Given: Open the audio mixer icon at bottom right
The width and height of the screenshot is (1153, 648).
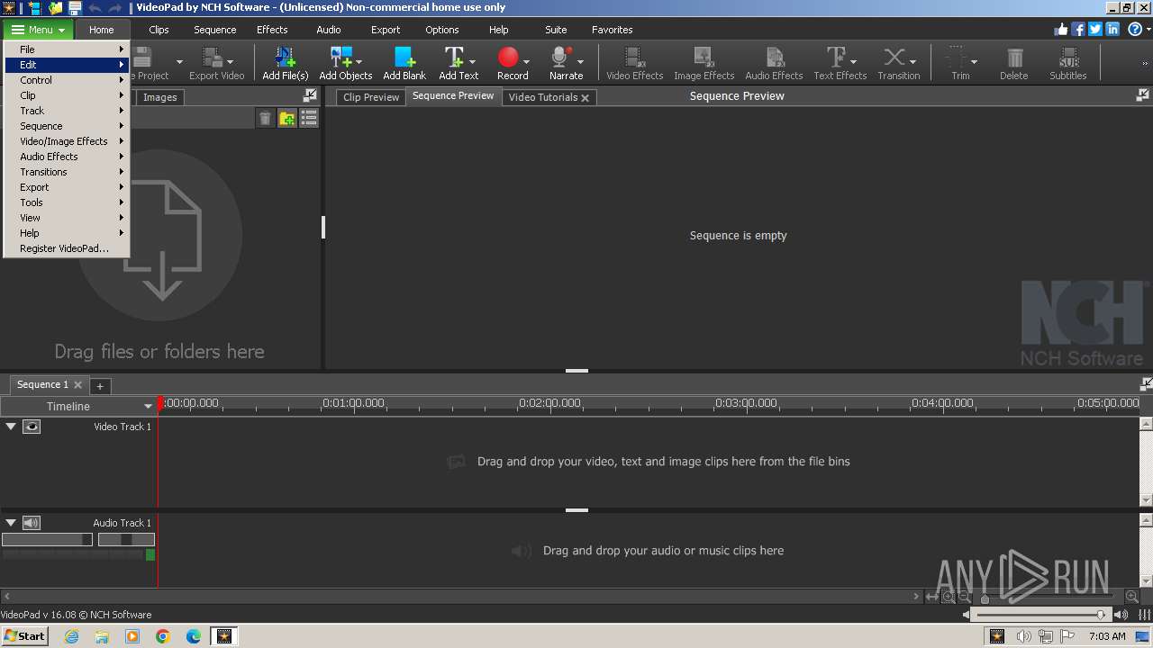Looking at the screenshot, I should pos(1145,615).
